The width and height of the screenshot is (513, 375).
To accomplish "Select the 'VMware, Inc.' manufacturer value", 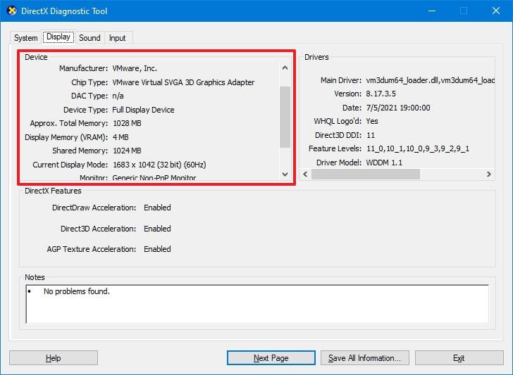I will 135,68.
